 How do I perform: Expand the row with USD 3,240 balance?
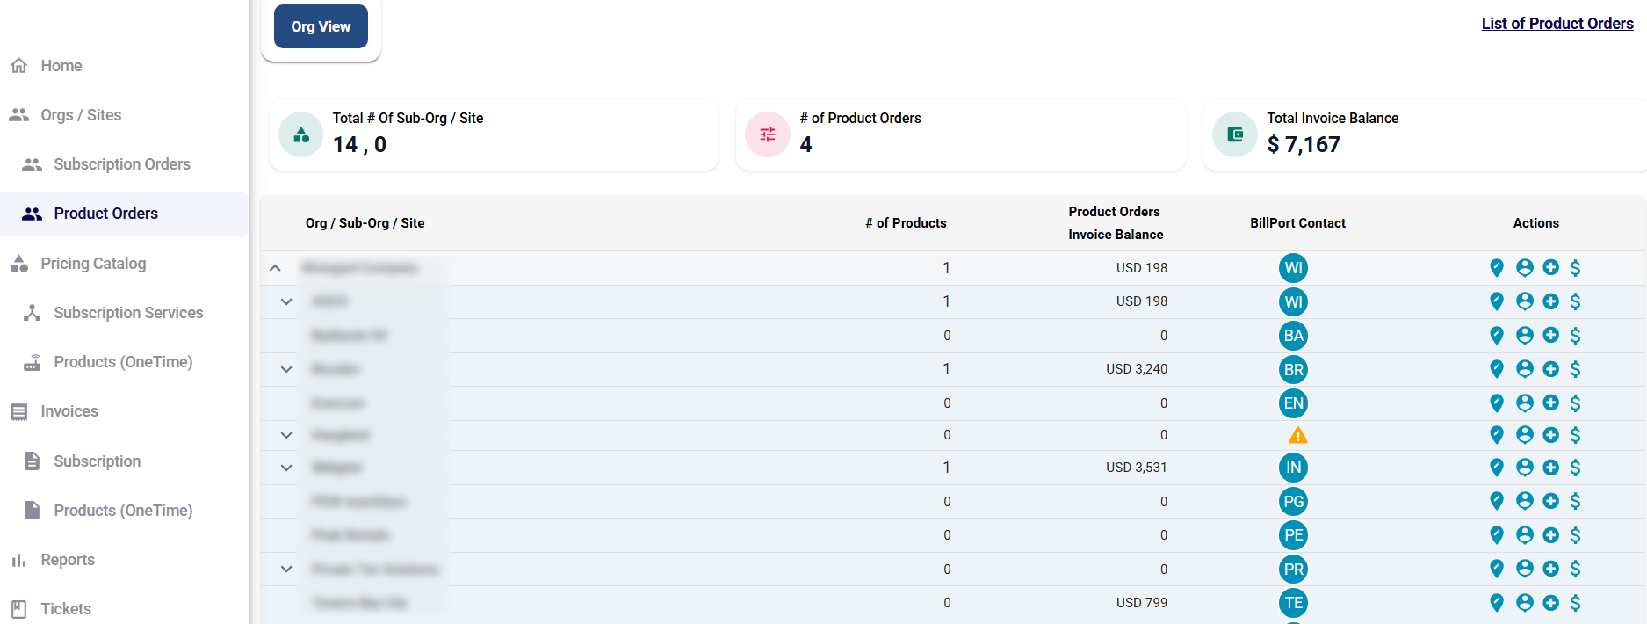286,370
